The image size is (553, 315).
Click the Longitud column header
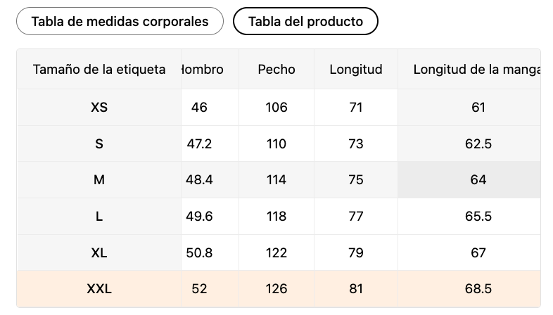click(356, 69)
